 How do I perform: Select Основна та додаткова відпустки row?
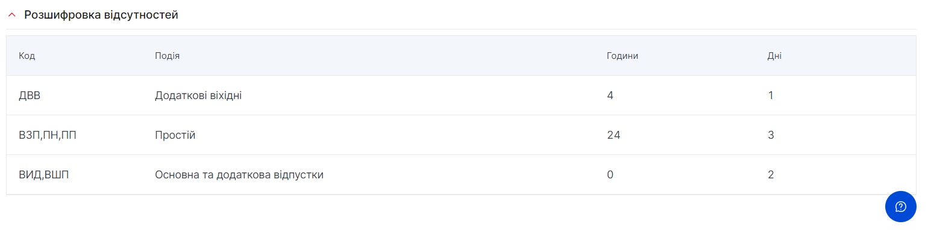(461, 175)
